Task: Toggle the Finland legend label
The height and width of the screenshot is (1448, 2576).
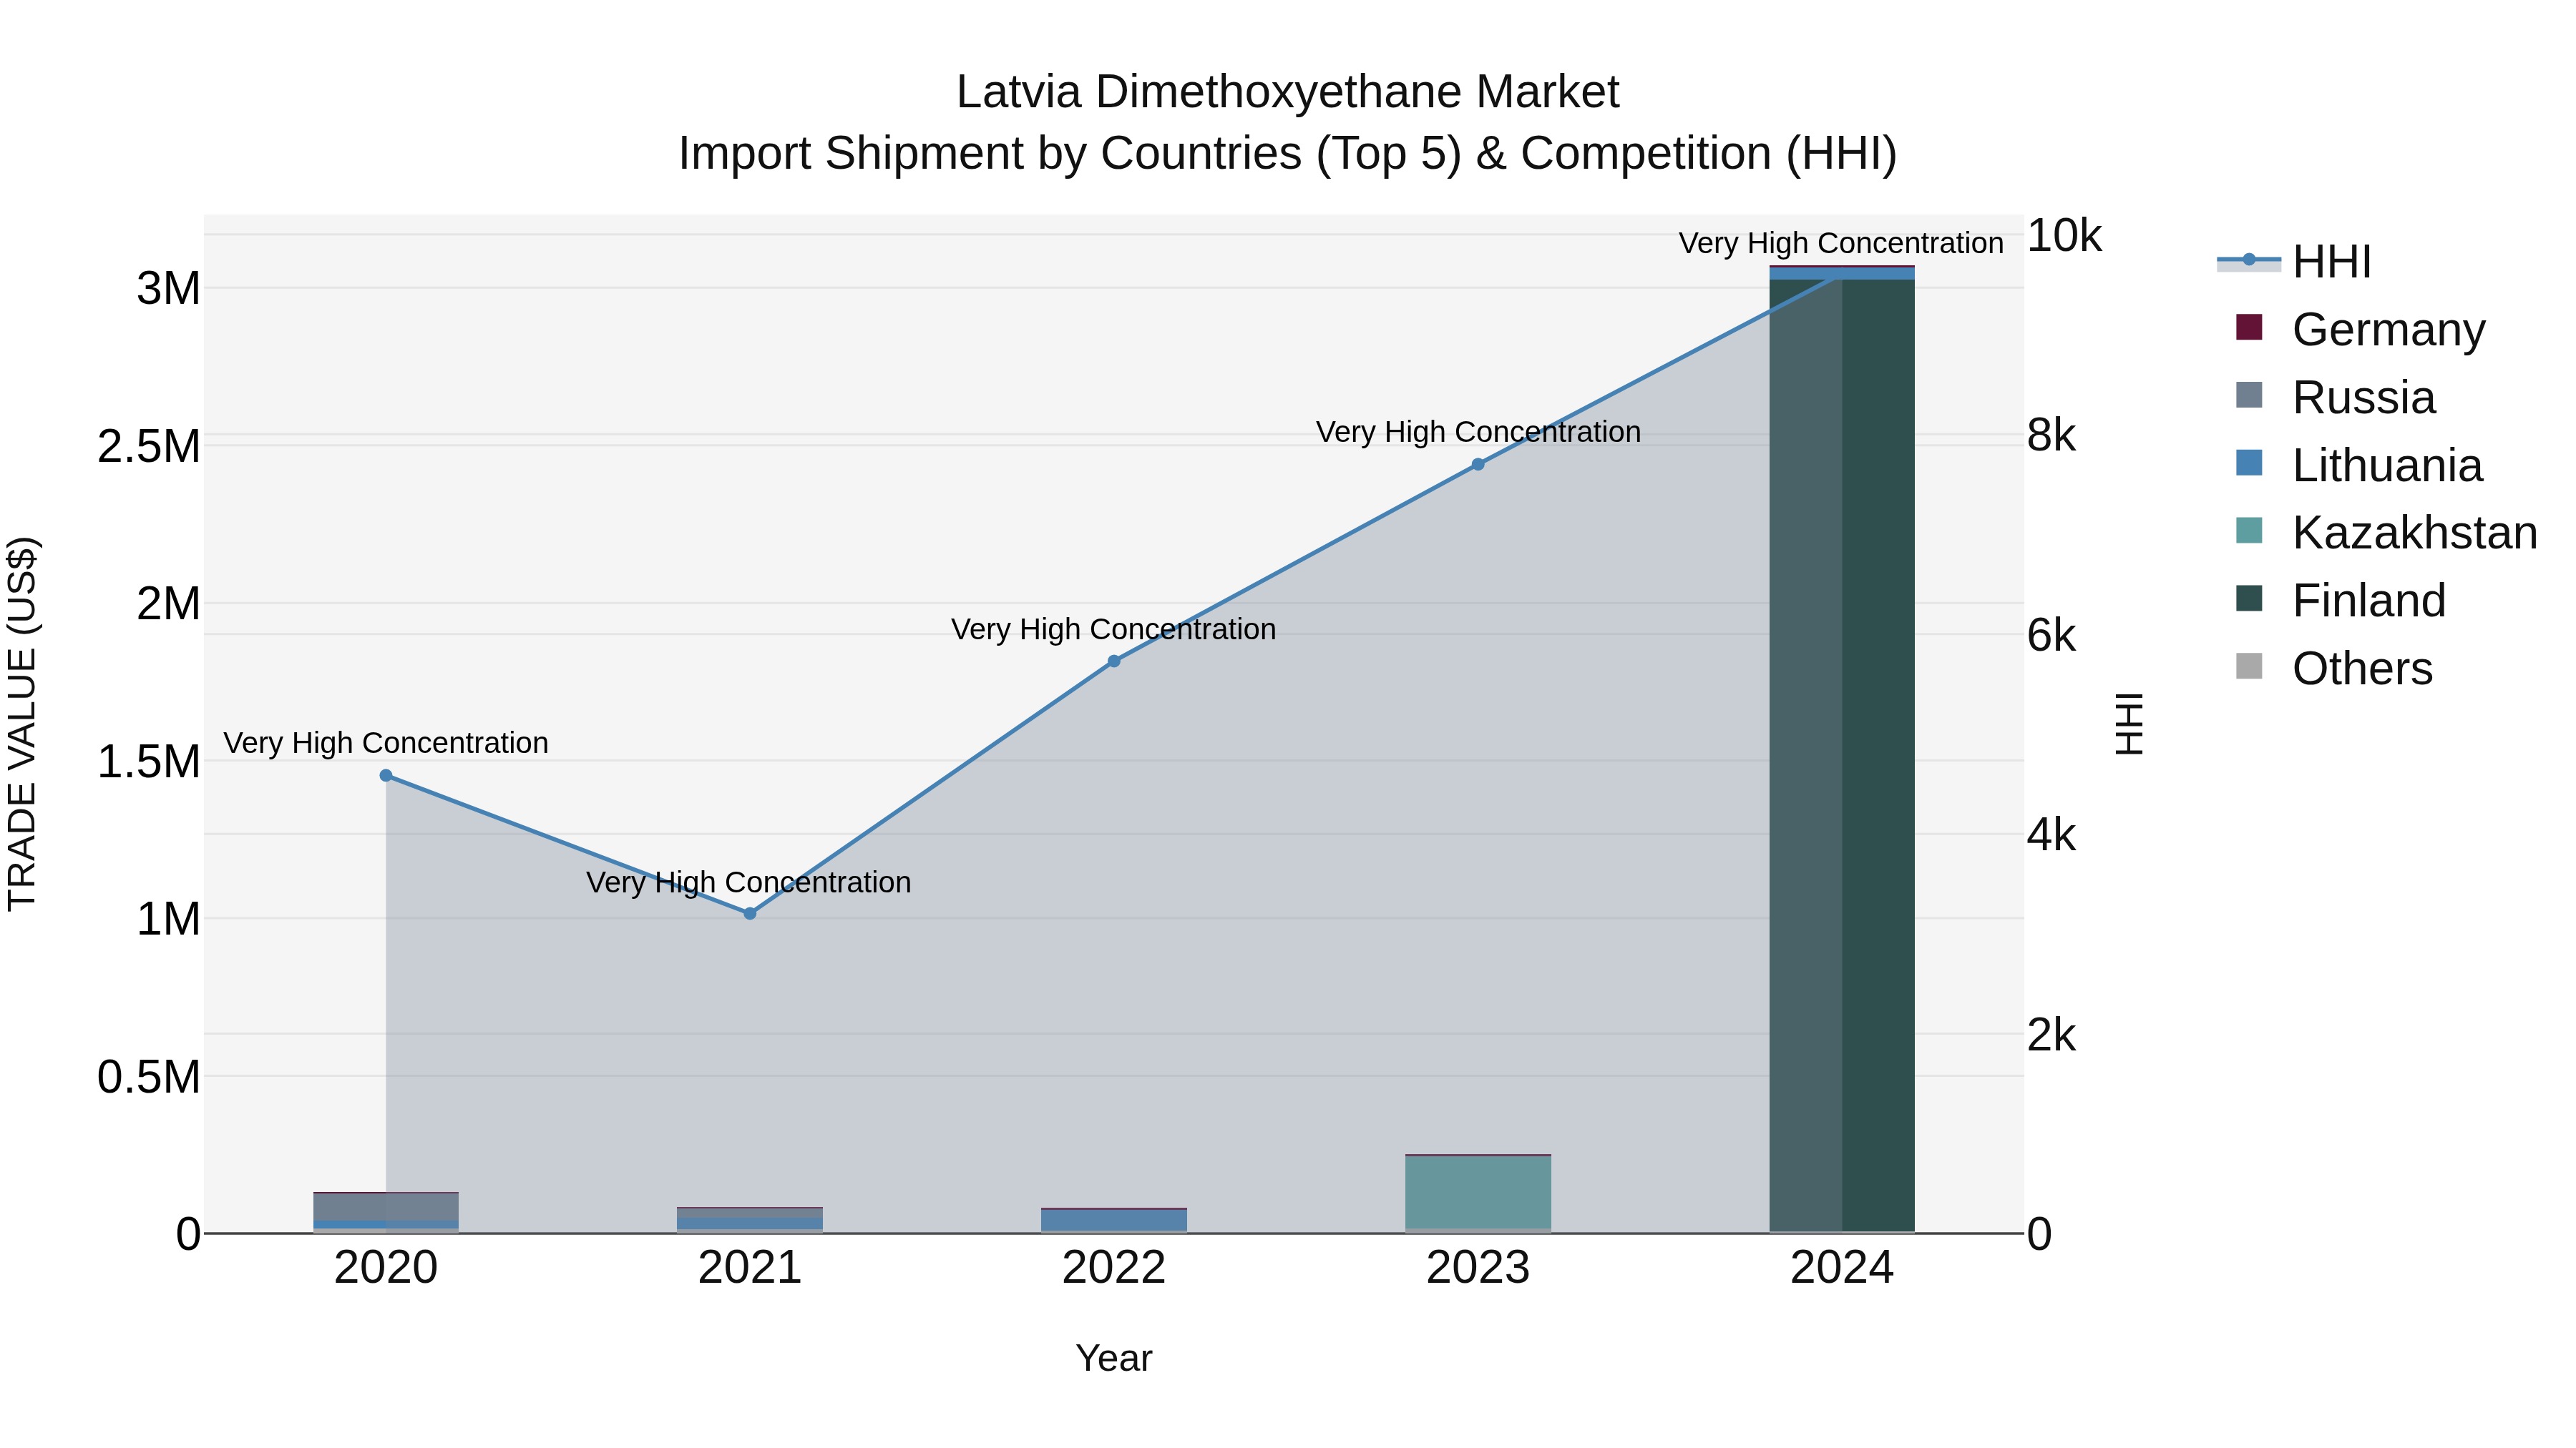Action: (x=2369, y=601)
